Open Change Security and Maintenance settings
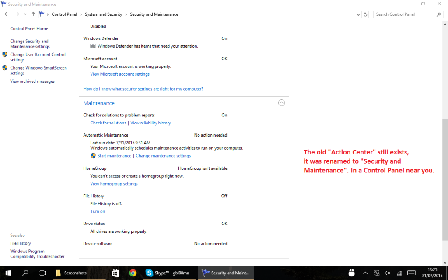This screenshot has height=280, width=448. tap(30, 44)
